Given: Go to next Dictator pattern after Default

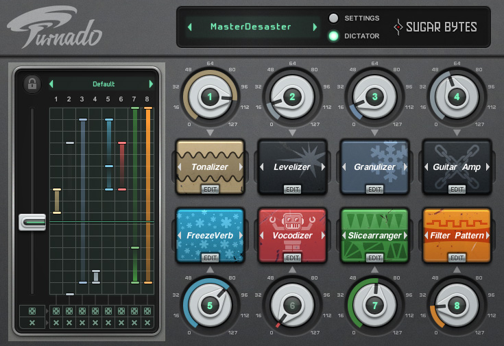Looking at the screenshot, I should point(151,84).
